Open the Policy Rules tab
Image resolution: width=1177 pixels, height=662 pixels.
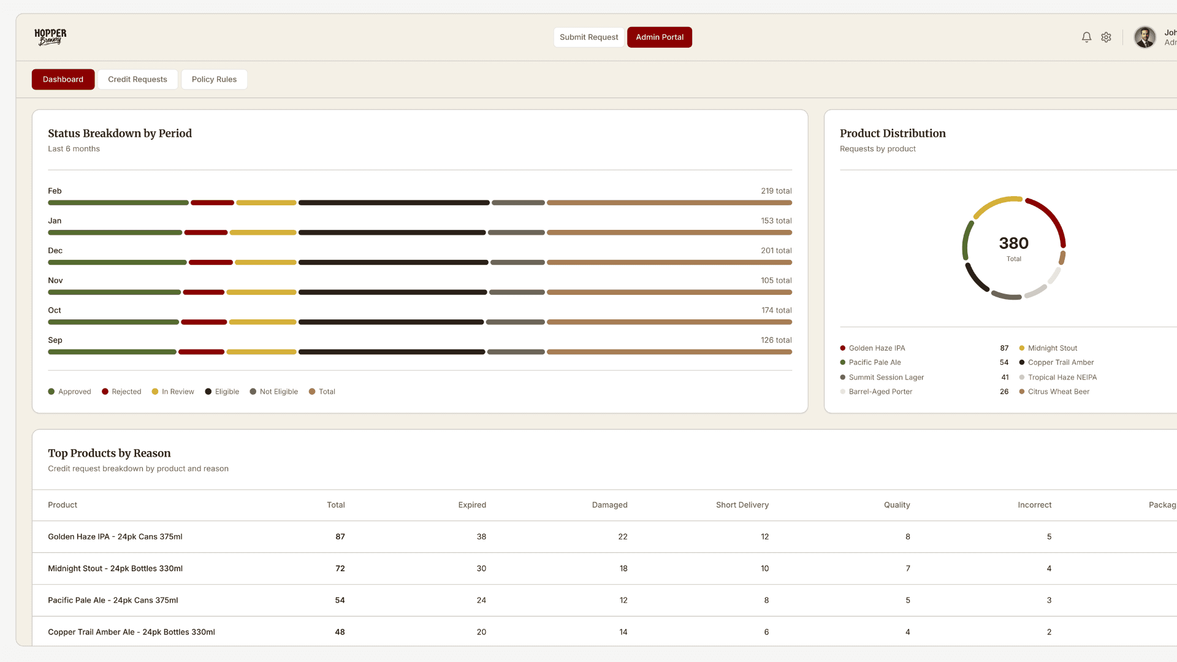click(214, 80)
